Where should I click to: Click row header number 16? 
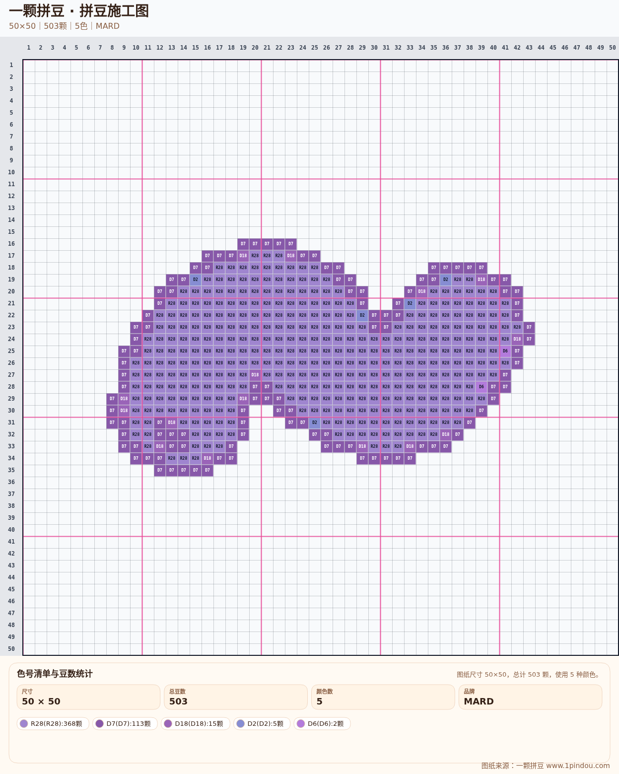[11, 244]
